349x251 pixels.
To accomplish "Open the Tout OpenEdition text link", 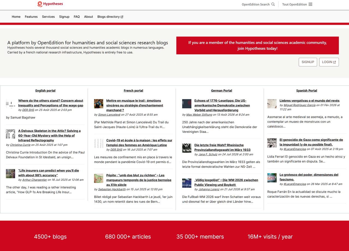I will tap(294, 4).
